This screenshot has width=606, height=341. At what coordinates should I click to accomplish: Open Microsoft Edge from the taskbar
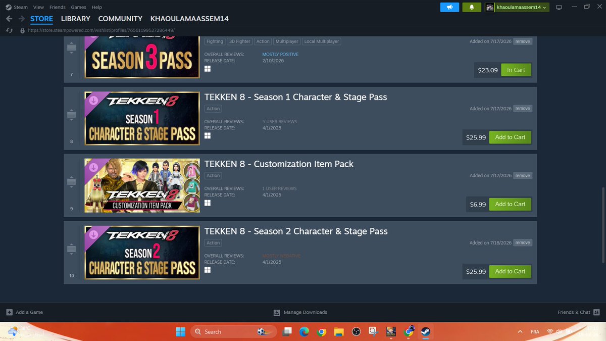[x=304, y=331]
